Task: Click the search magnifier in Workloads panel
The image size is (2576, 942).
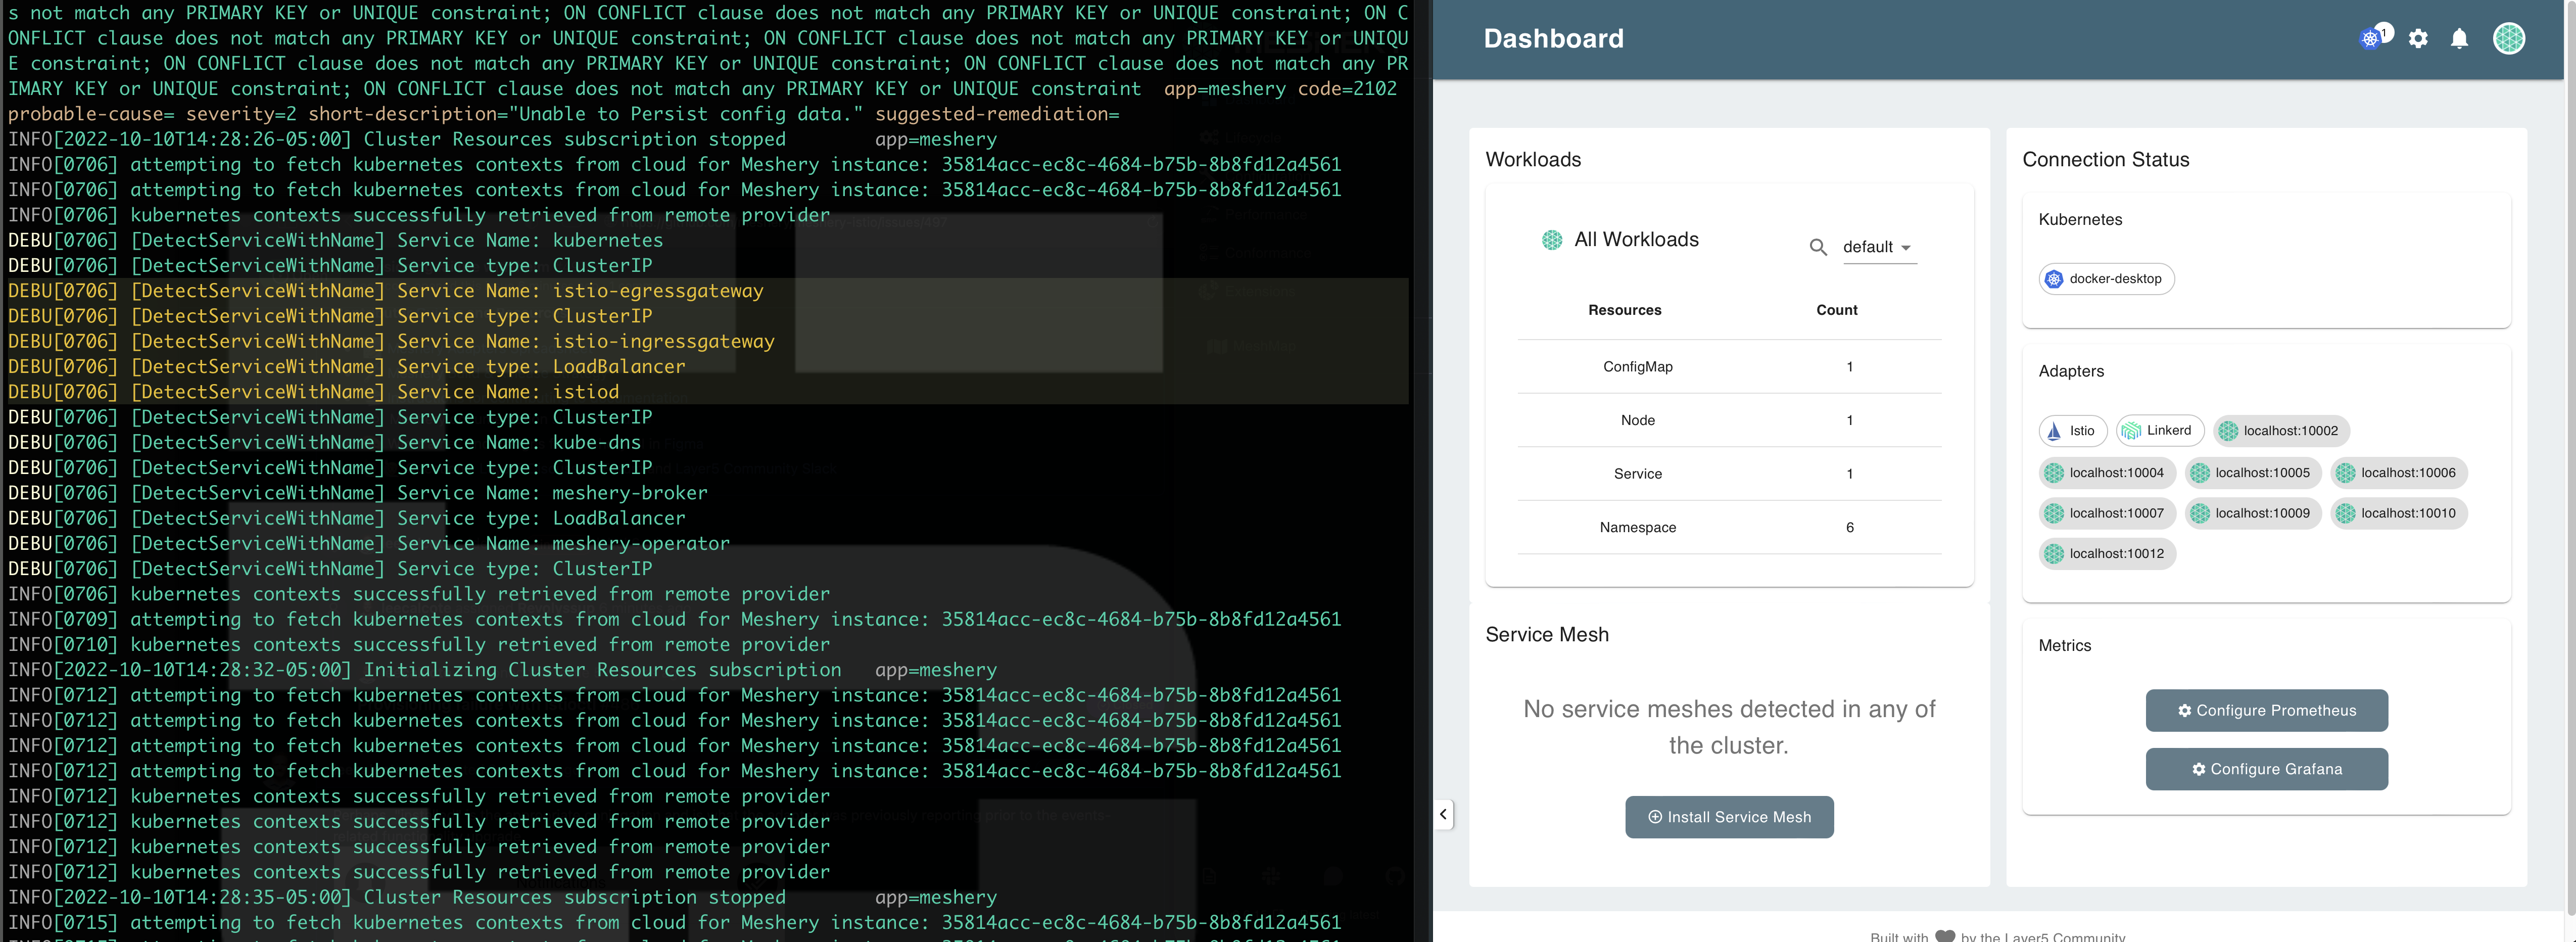Action: [1819, 247]
